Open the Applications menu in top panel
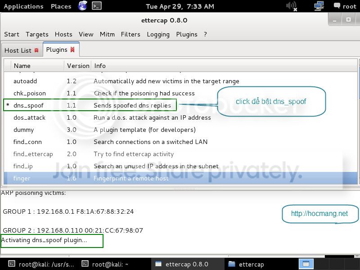Viewport: 360px width, 270px height. pos(23,6)
